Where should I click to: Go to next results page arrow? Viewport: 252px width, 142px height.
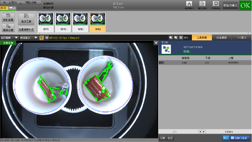click(204, 132)
